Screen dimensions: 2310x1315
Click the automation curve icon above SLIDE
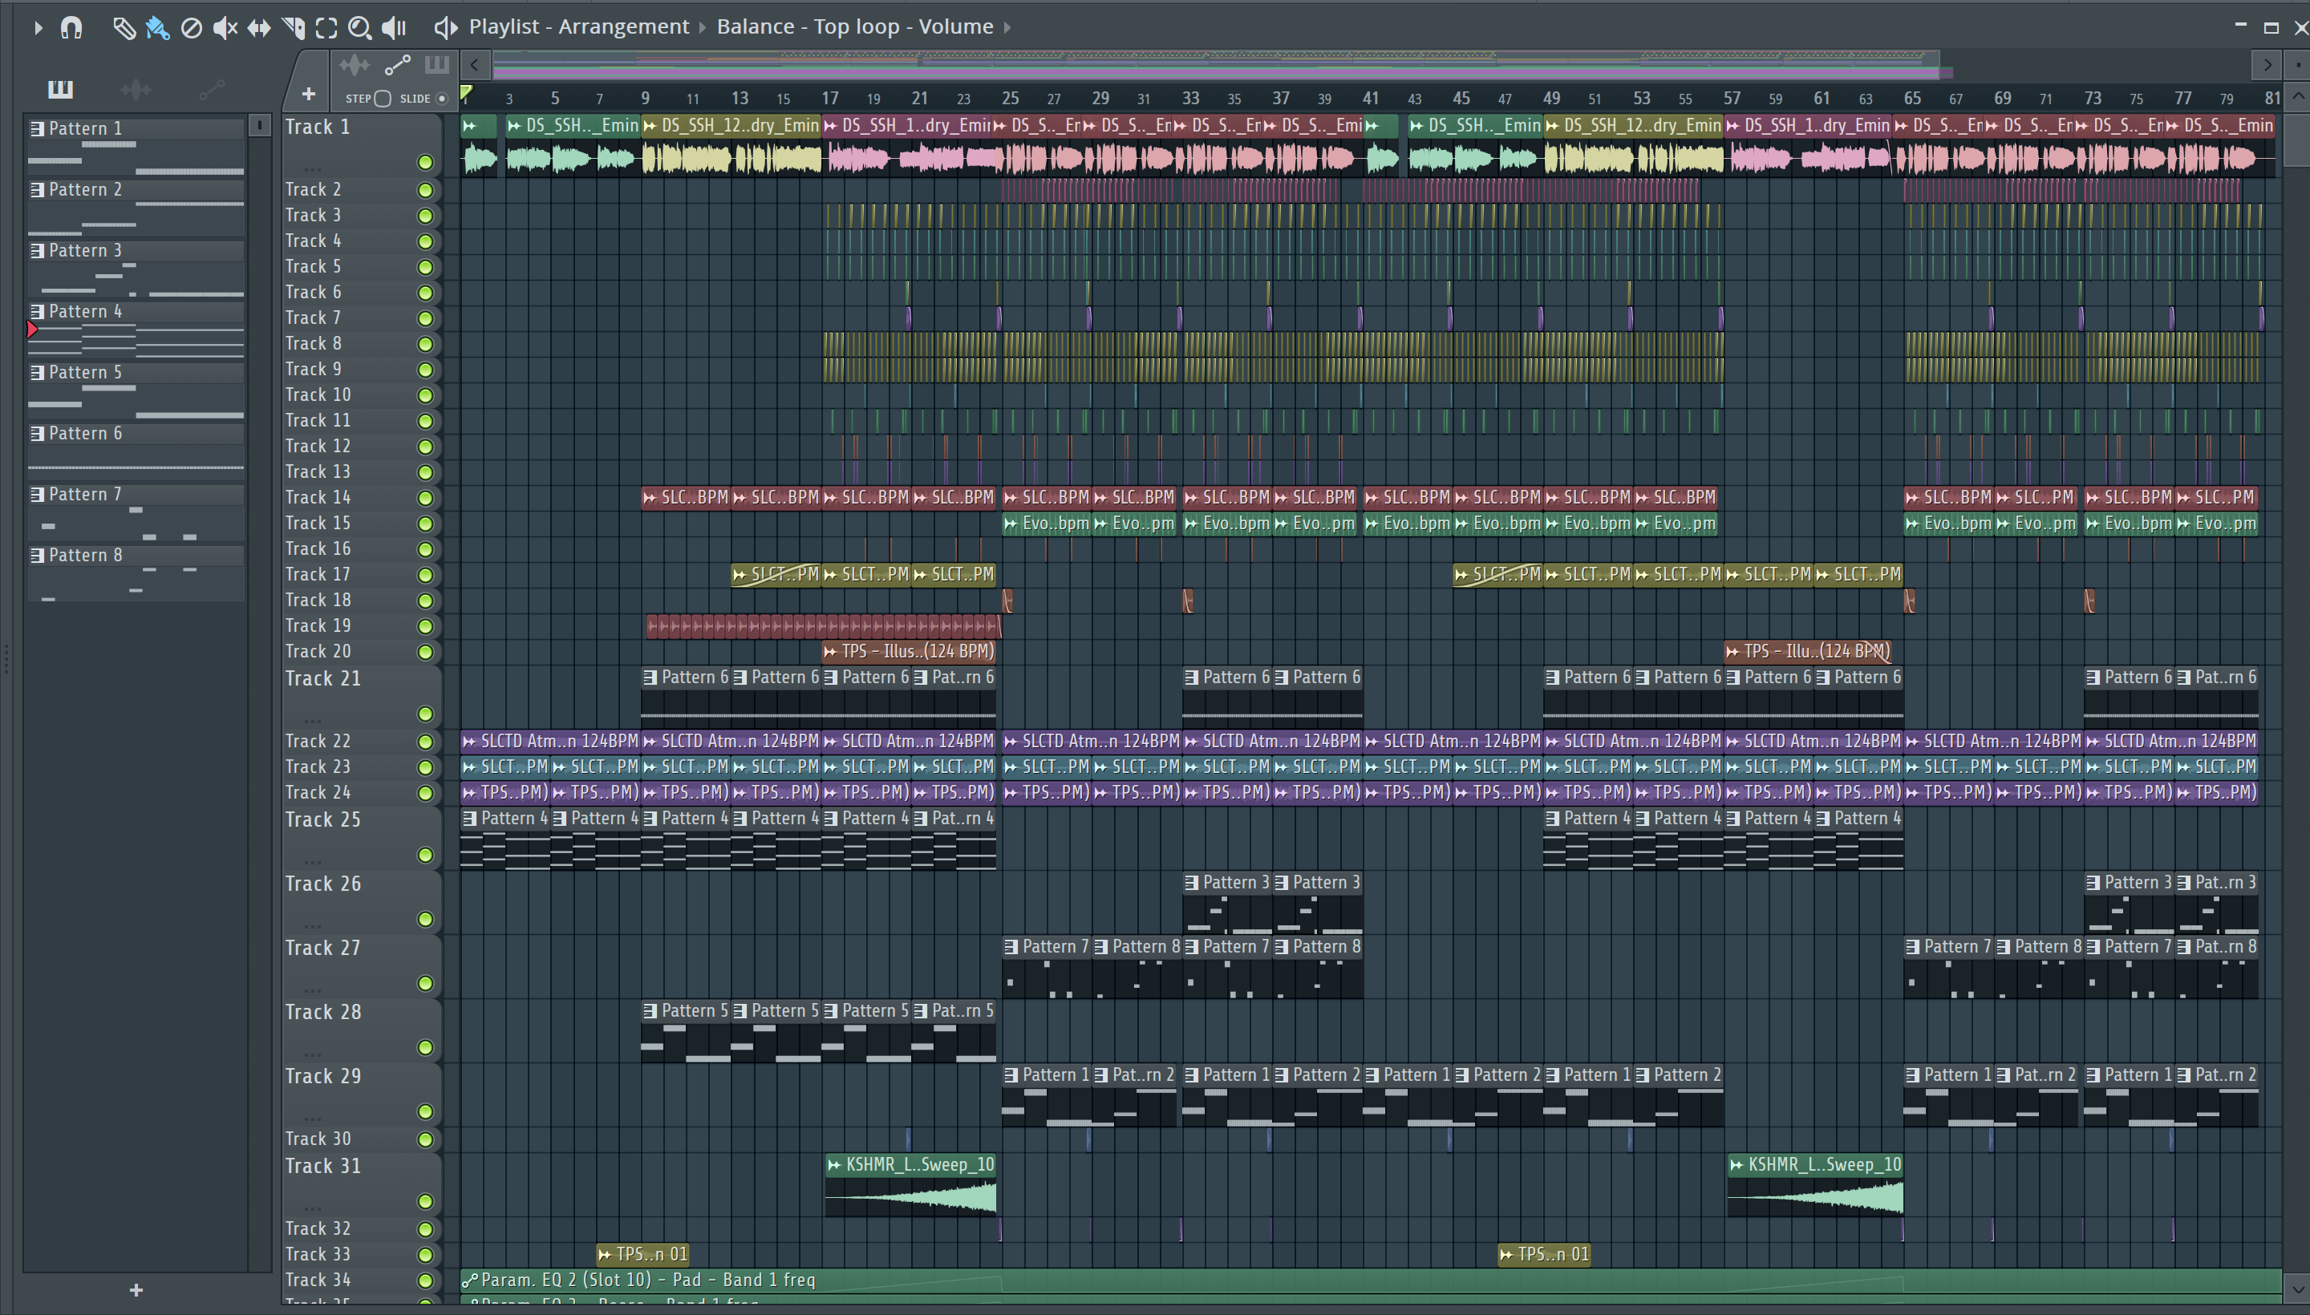398,65
